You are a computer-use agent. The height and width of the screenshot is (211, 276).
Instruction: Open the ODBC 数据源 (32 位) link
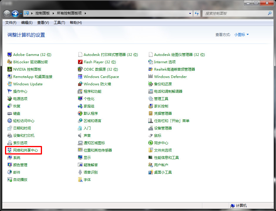[x=101, y=69]
